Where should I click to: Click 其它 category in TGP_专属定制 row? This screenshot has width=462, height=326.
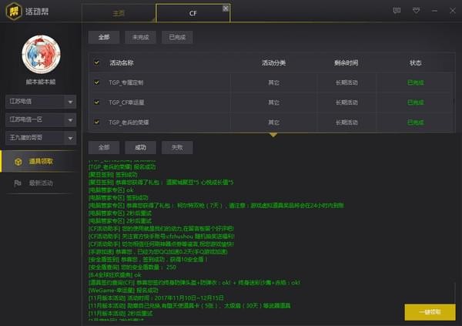point(273,82)
